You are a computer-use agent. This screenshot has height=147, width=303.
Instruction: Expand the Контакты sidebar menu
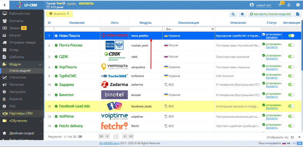pyautogui.click(x=22, y=21)
